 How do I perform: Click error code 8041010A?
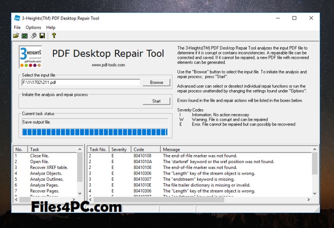143,162
